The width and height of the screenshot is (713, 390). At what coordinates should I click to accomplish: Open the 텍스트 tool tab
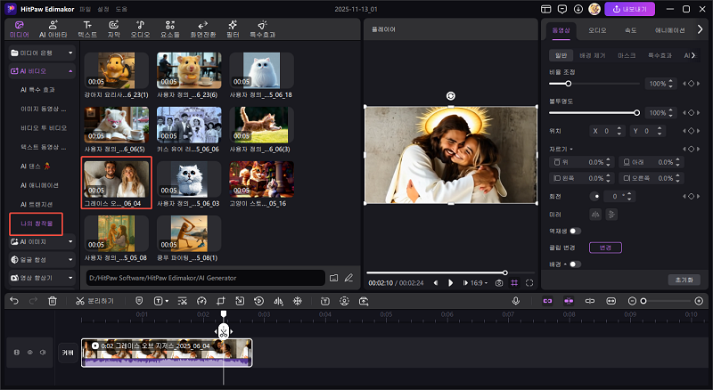click(87, 29)
